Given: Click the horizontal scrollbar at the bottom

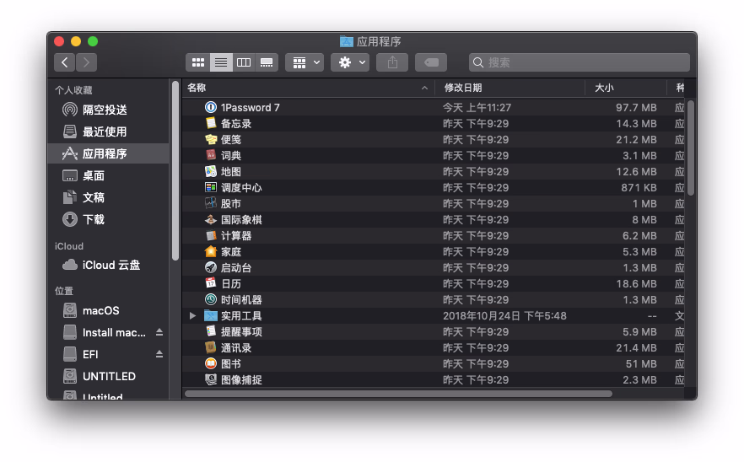Looking at the screenshot, I should click(398, 394).
